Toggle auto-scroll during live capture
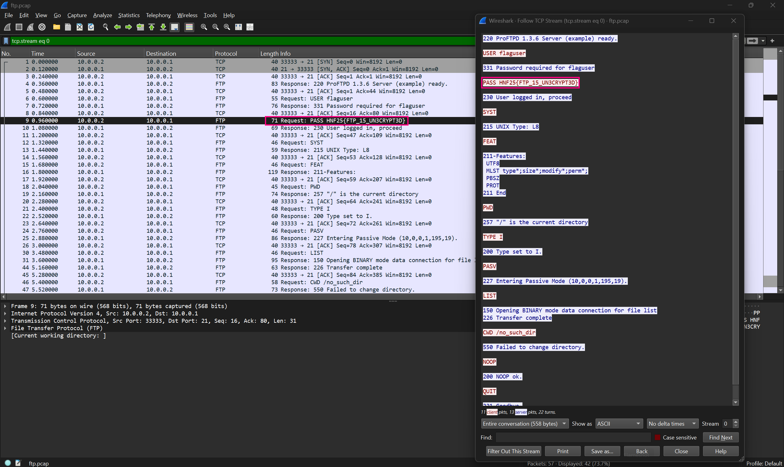The width and height of the screenshot is (784, 467). click(x=175, y=27)
